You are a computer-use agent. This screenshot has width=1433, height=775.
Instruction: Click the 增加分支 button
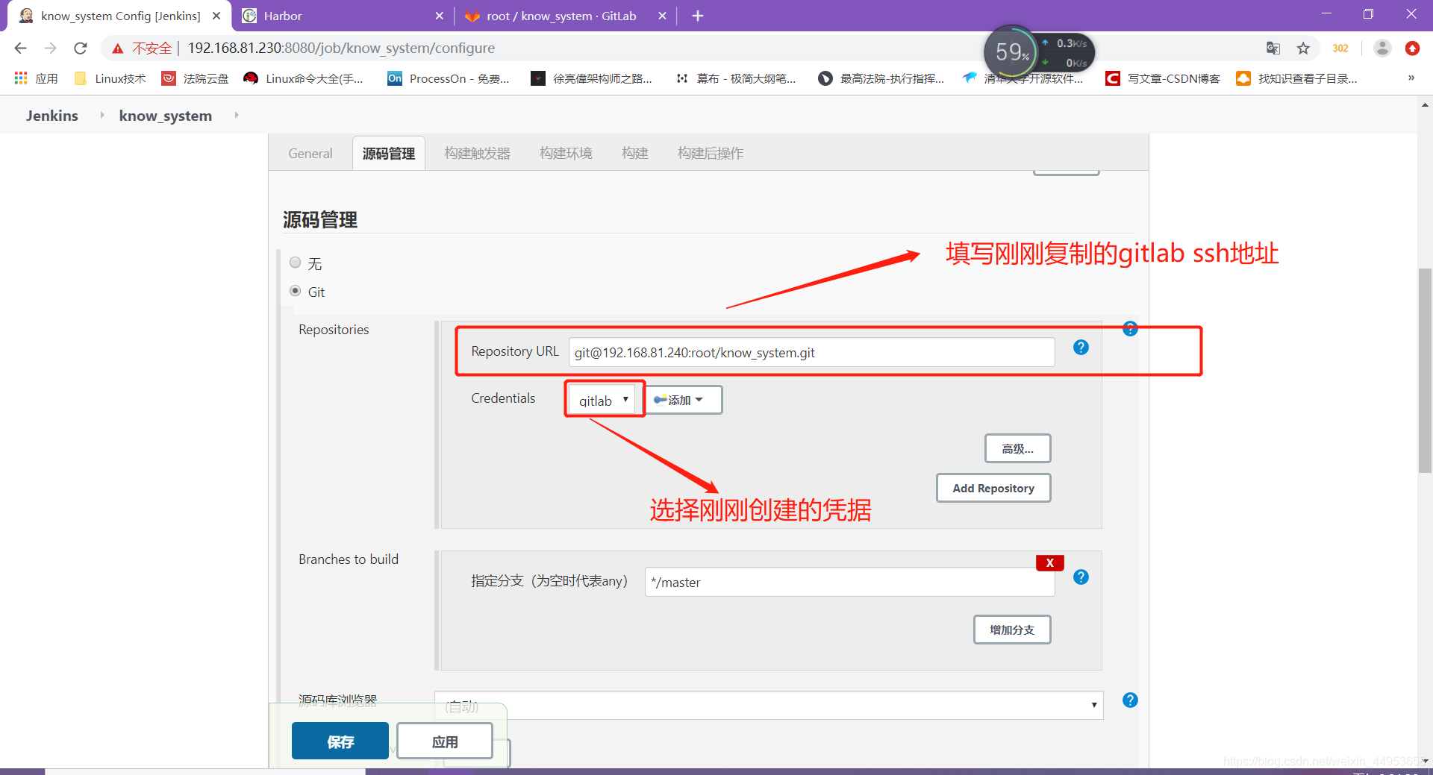pos(1012,630)
